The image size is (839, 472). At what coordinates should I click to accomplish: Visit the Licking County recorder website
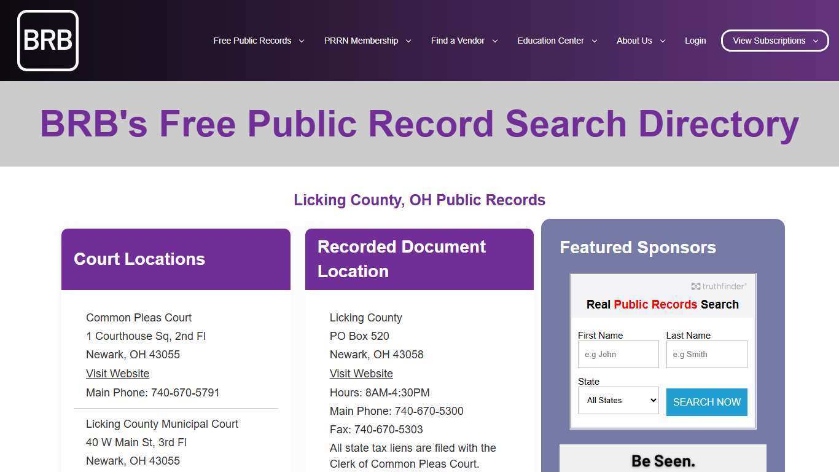(361, 374)
